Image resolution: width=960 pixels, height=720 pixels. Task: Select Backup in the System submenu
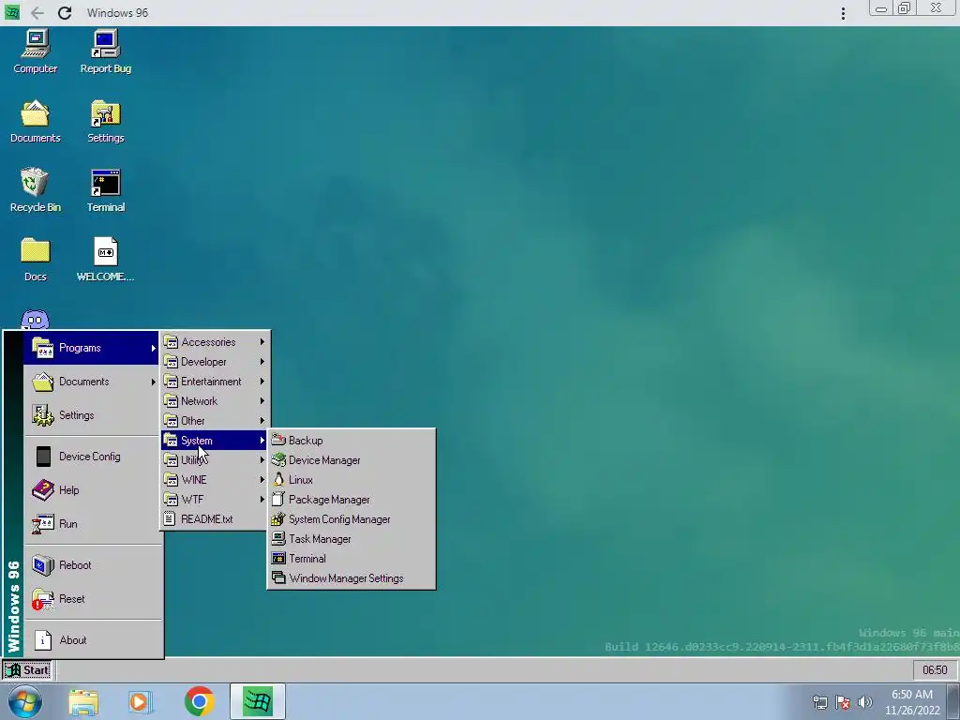click(x=352, y=441)
